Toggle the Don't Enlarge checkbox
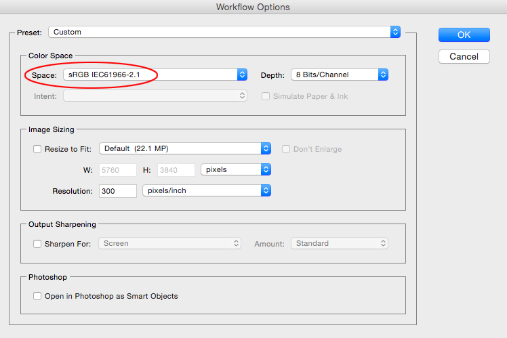Screen dimensions: 507x338 287,149
